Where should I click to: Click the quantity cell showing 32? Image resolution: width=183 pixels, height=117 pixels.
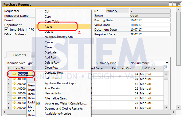click(x=125, y=84)
